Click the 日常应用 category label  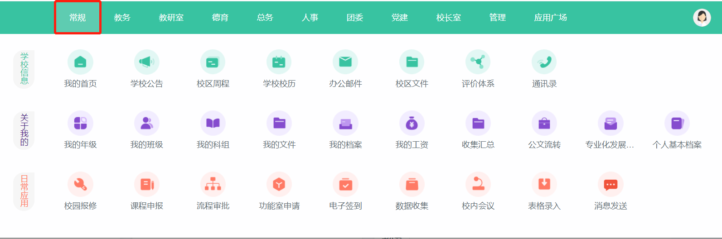pos(24,191)
